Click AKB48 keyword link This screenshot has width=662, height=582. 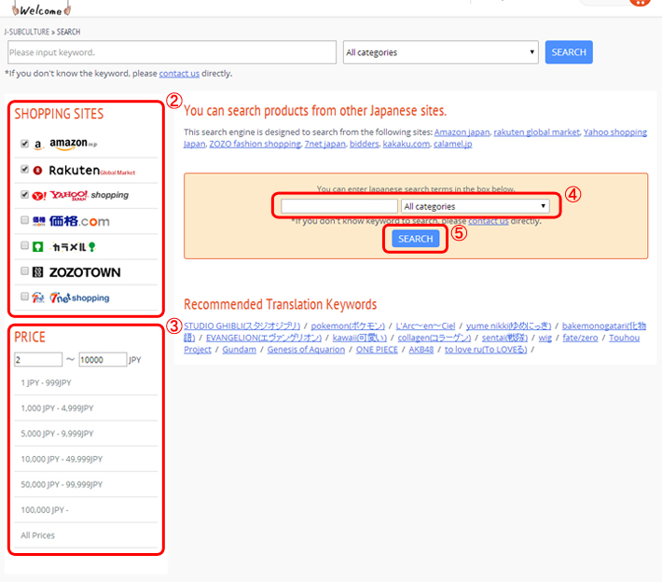click(x=421, y=350)
